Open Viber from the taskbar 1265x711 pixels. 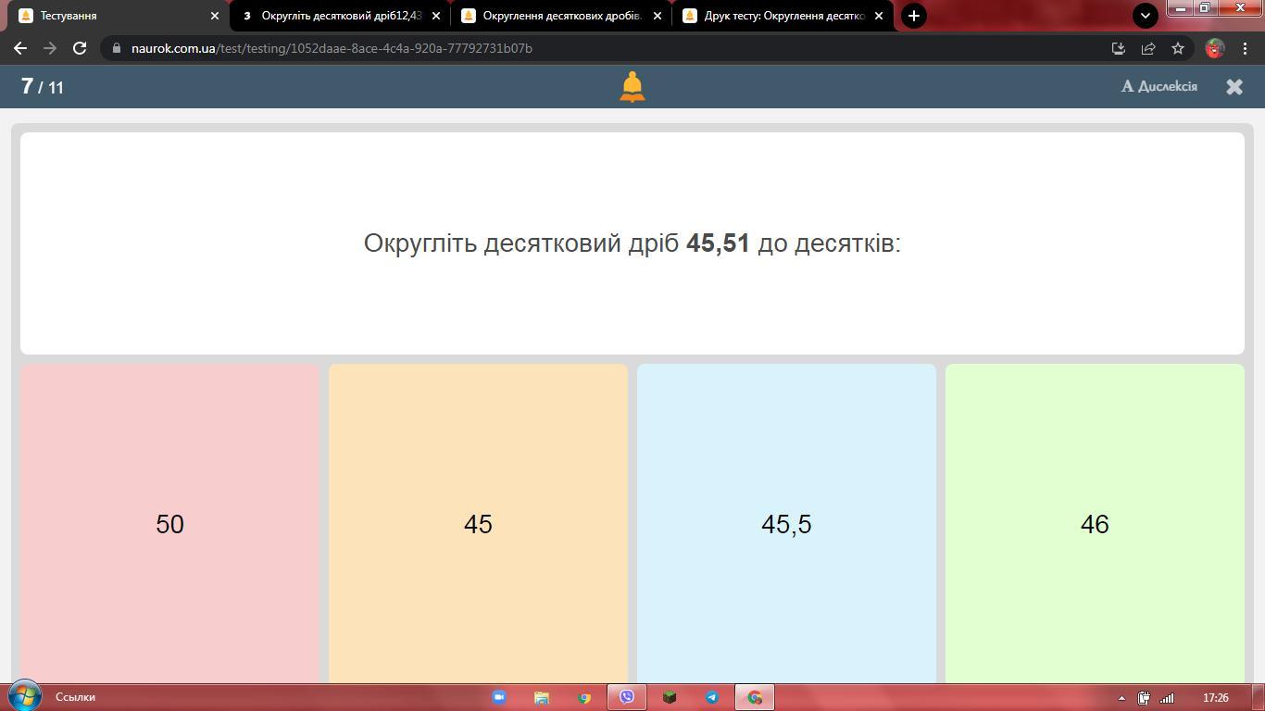click(627, 697)
